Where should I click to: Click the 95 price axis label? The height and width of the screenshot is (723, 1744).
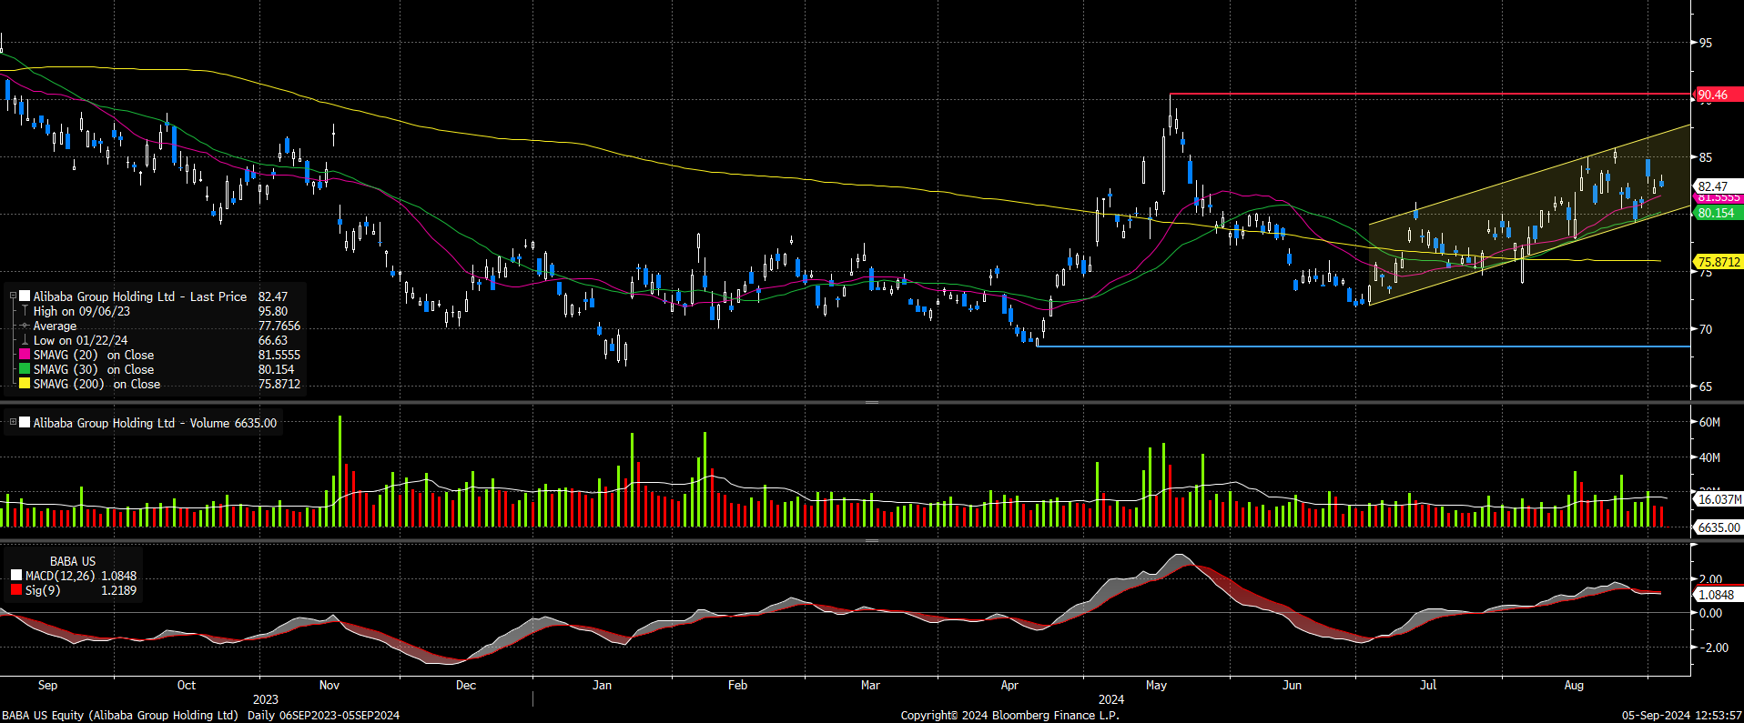pos(1705,43)
